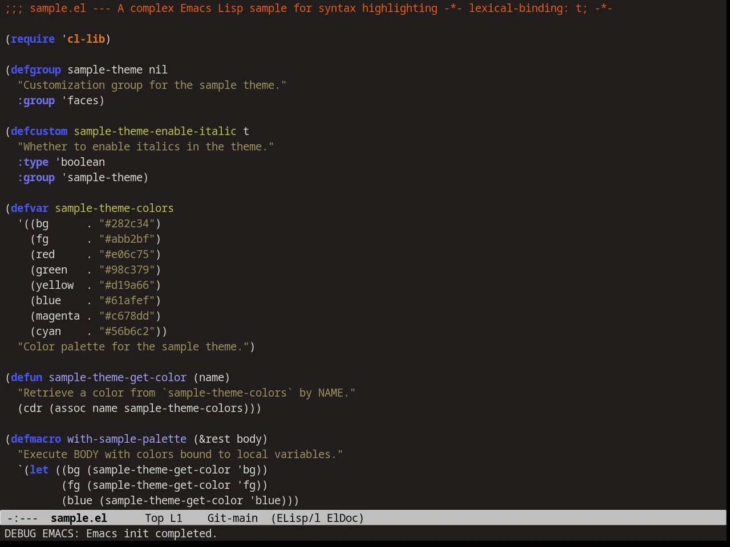The width and height of the screenshot is (730, 547).
Task: Click the '&rest' parameter keyword
Action: click(x=214, y=439)
